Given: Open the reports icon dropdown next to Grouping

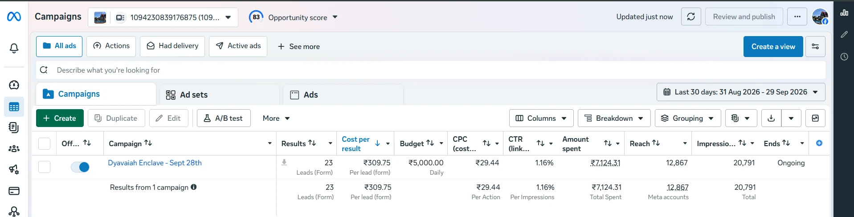Looking at the screenshot, I should click(741, 118).
